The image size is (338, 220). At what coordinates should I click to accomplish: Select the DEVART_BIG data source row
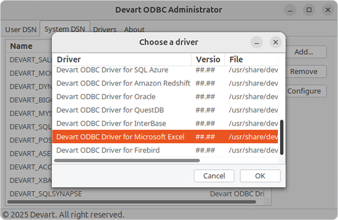(31, 100)
